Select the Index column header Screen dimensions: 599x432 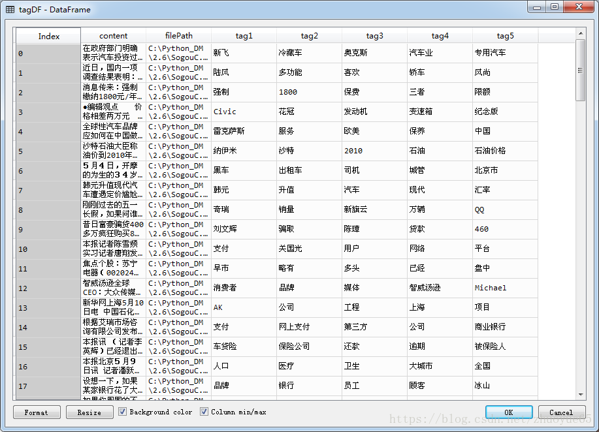(48, 36)
